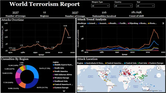Select Southeast Asia region legend entry

(60, 81)
